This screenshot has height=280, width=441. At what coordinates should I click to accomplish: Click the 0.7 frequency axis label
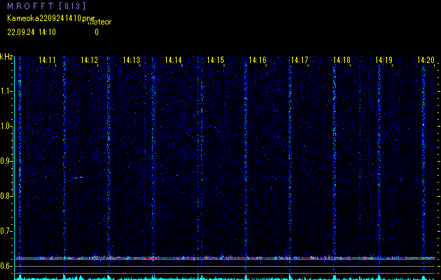[6, 231]
